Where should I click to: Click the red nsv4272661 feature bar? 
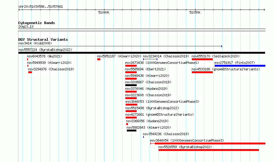tap(131, 118)
